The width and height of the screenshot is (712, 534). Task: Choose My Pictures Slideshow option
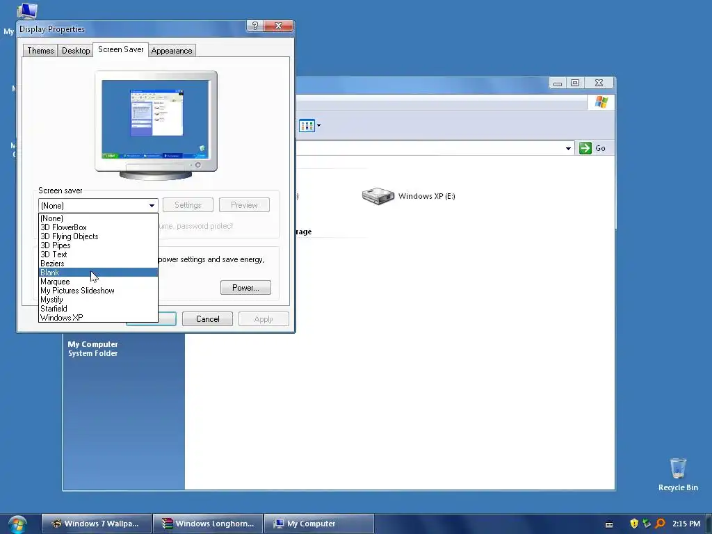98,291
